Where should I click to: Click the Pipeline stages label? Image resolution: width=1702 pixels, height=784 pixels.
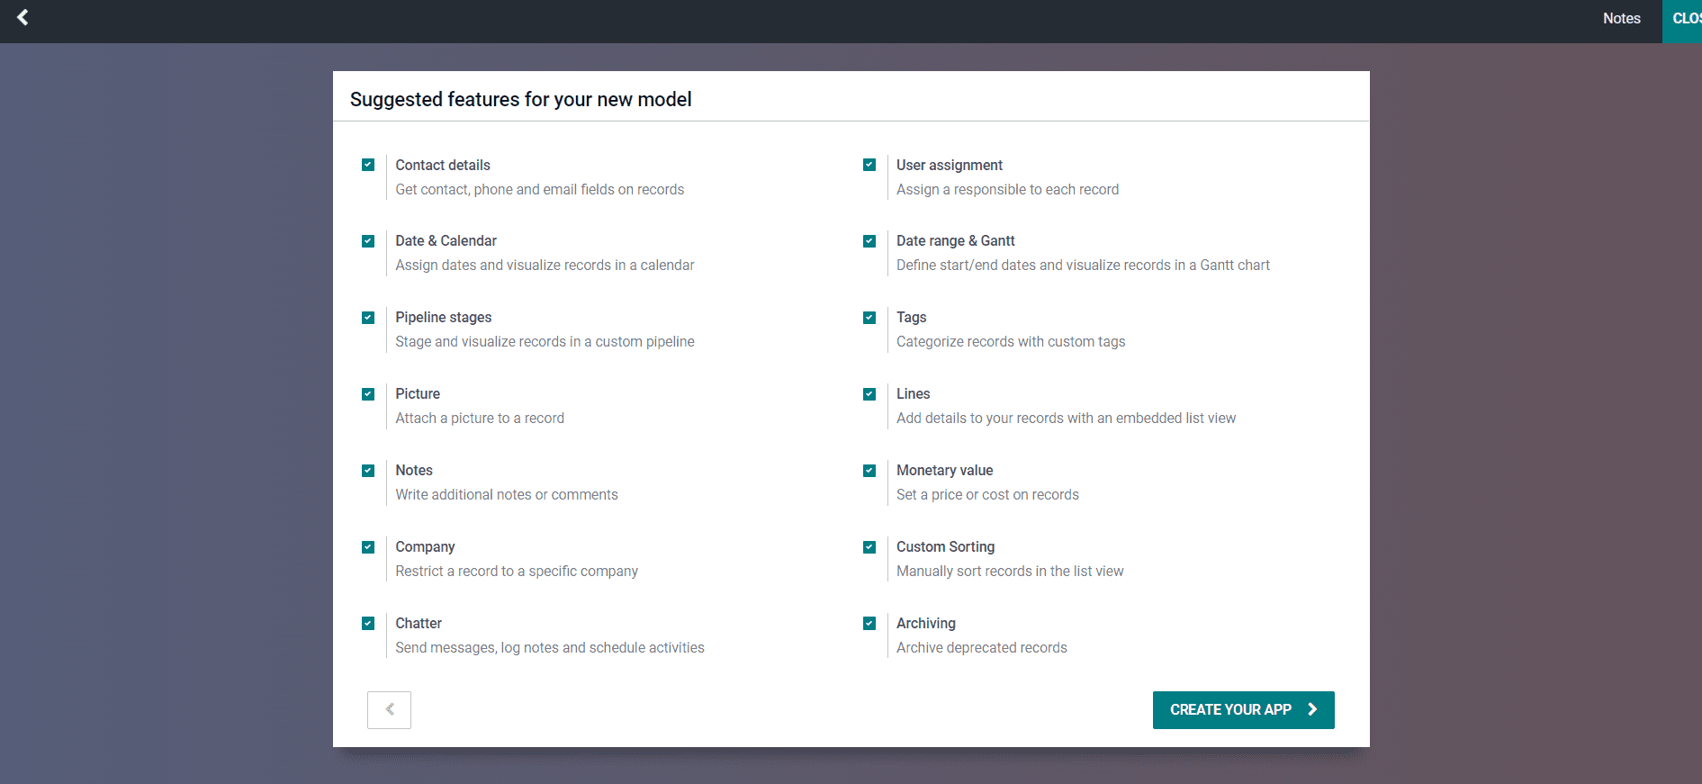click(444, 317)
